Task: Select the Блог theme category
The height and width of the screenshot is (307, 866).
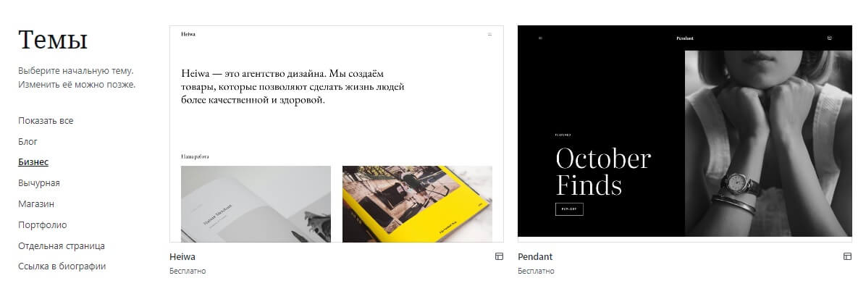Action: point(28,142)
